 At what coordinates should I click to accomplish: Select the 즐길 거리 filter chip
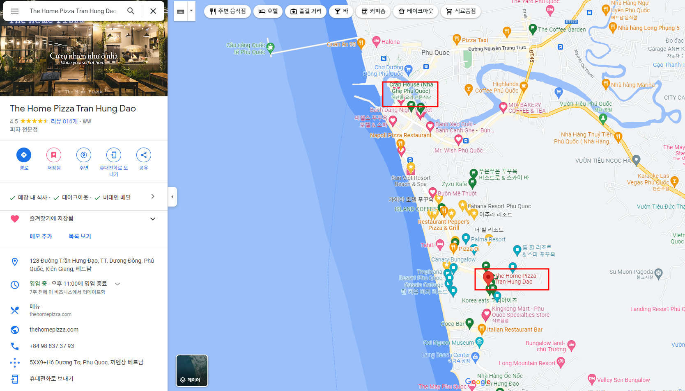coord(306,11)
